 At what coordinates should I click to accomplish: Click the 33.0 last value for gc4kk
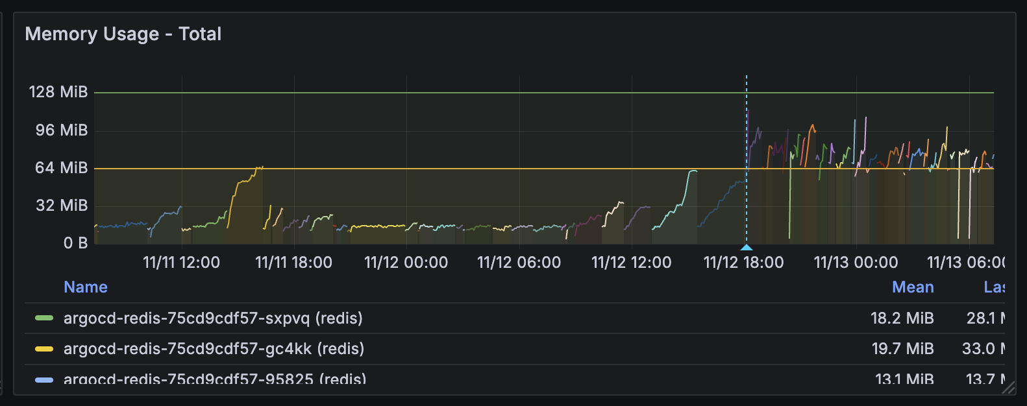point(984,348)
